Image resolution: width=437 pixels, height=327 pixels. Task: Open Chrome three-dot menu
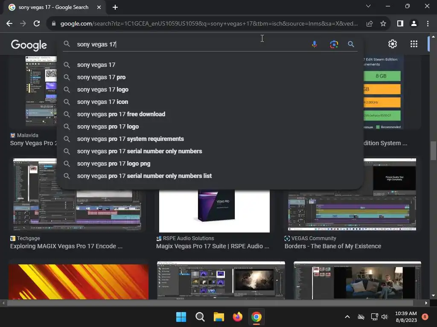click(428, 24)
